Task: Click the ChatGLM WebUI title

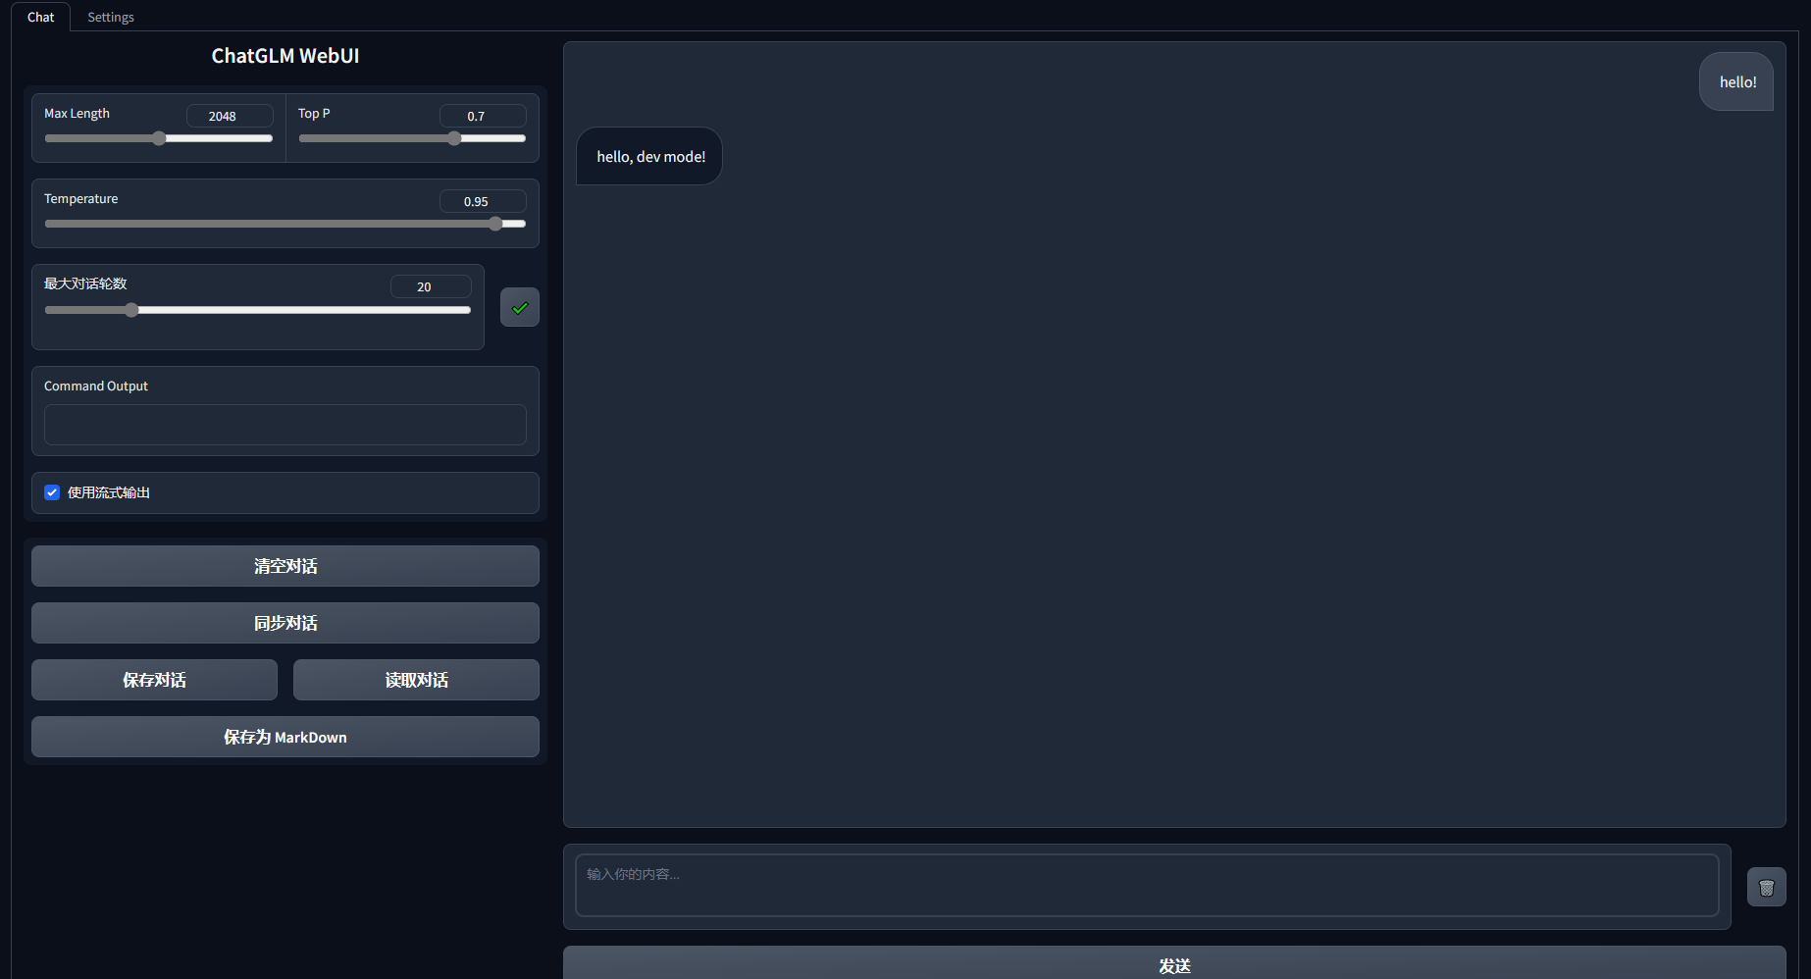Action: coord(285,56)
